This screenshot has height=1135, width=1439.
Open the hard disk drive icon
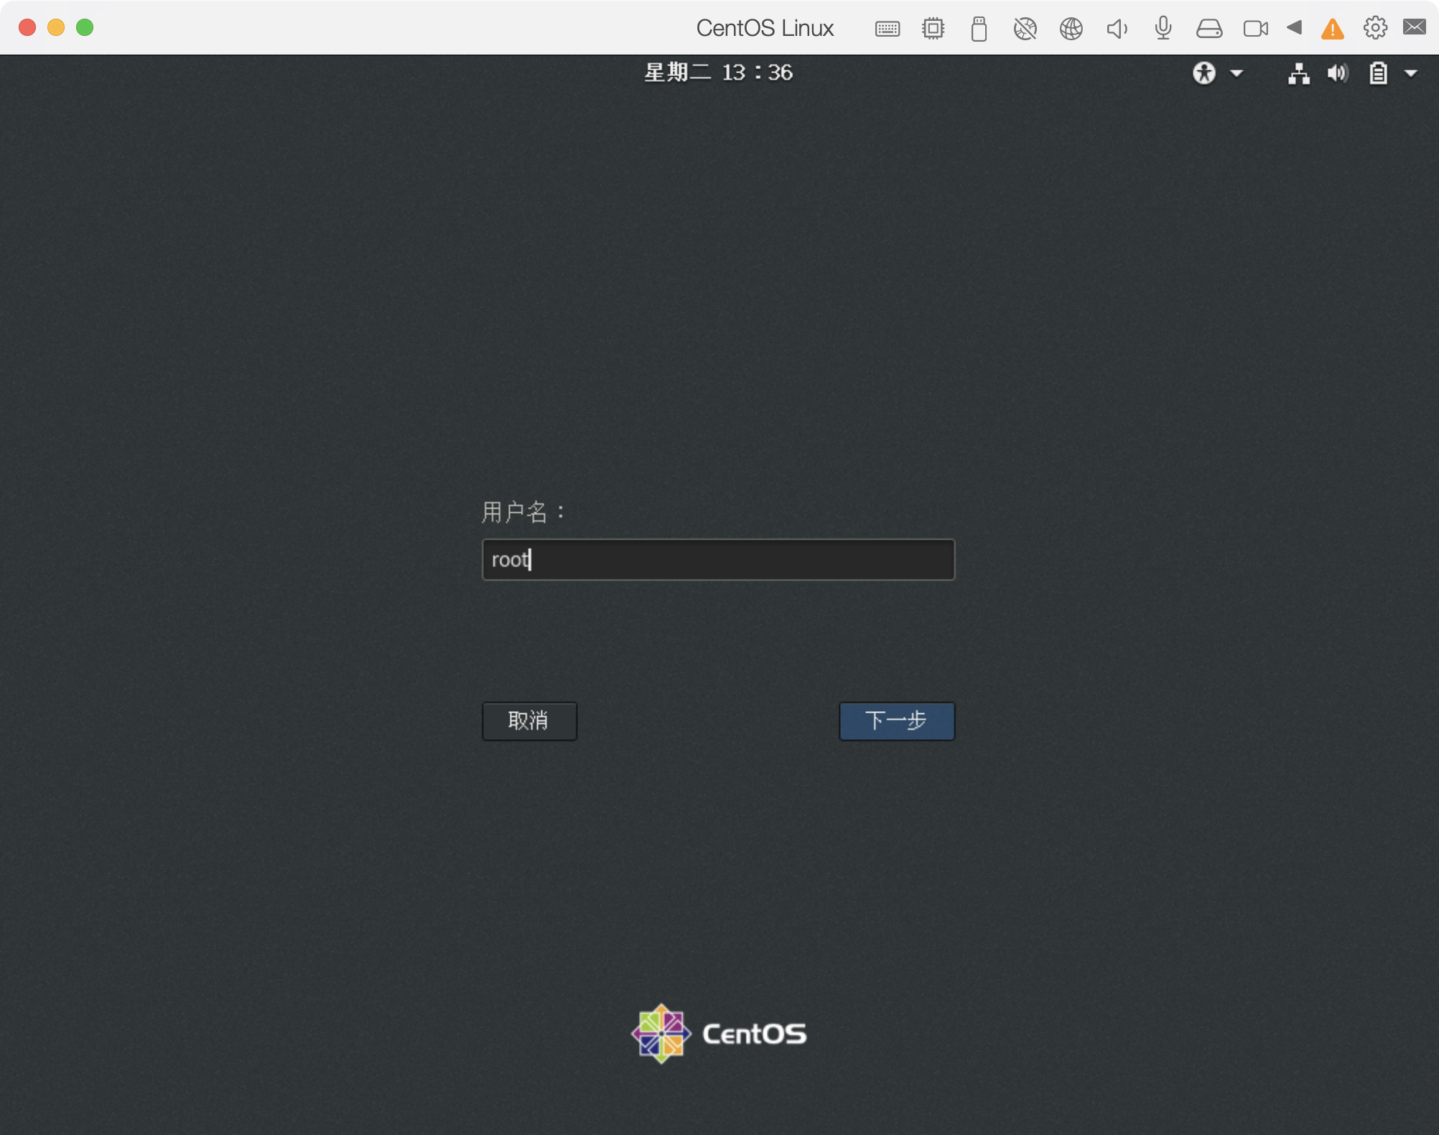click(x=1209, y=29)
